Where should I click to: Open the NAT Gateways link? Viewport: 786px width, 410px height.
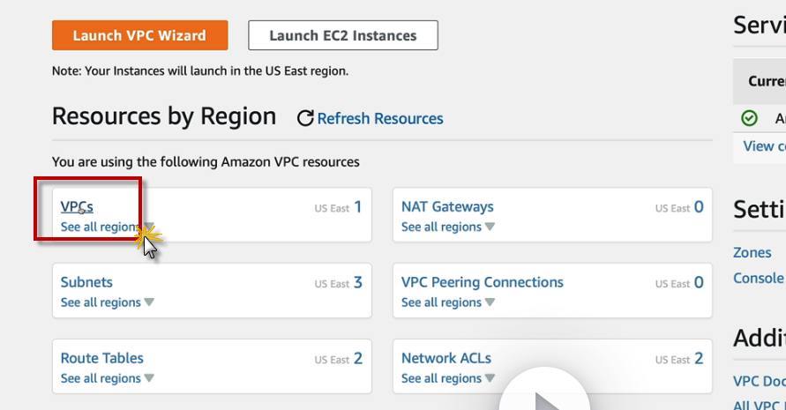click(447, 206)
